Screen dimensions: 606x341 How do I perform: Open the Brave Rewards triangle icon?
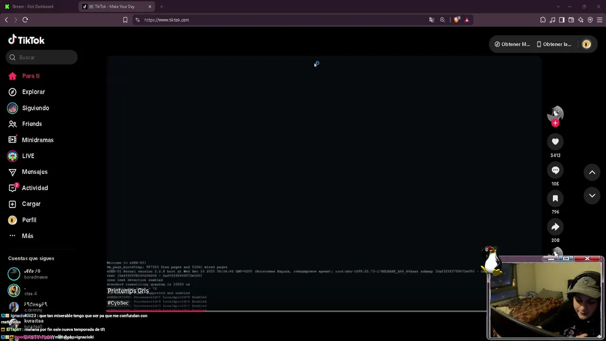coord(467,20)
